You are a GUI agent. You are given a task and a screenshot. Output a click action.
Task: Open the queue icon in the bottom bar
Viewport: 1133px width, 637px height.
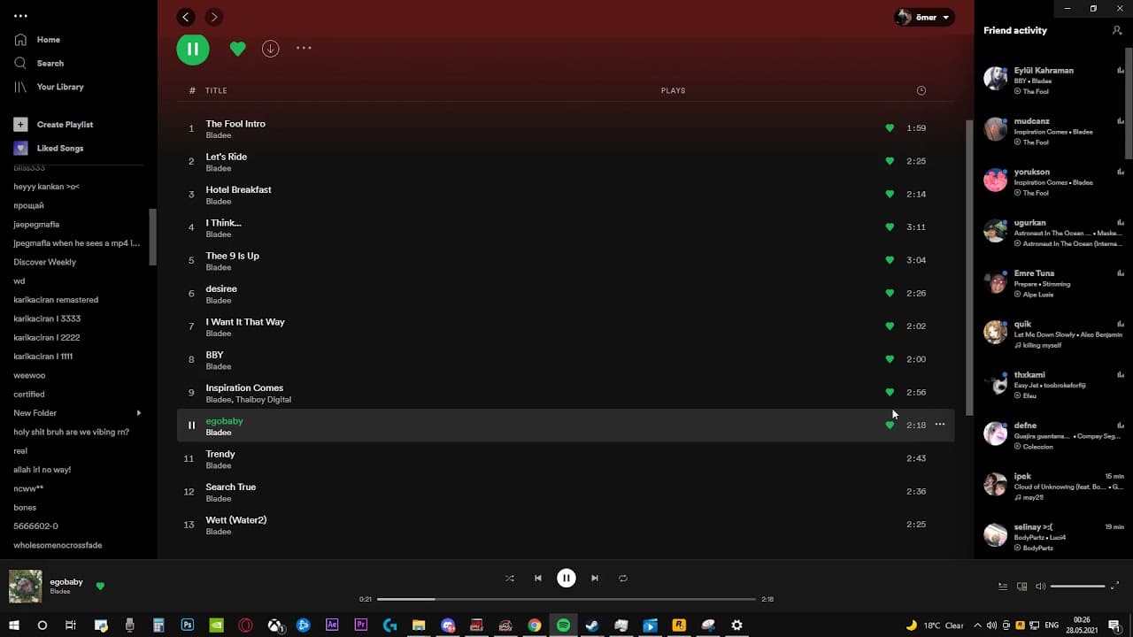point(1003,586)
